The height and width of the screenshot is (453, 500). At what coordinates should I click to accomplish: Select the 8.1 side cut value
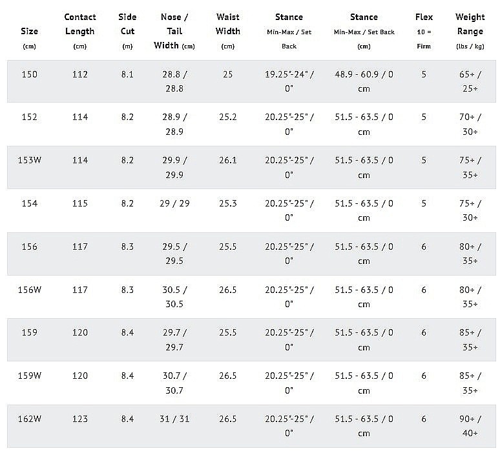click(x=127, y=74)
